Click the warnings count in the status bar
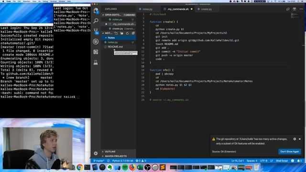Viewport: 306px width, 172px height. [144, 161]
